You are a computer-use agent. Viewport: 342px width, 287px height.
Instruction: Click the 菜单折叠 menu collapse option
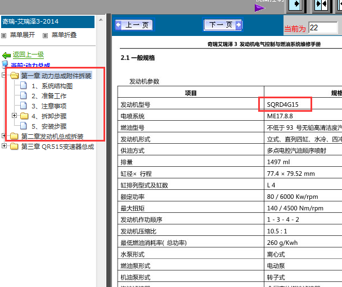(x=64, y=35)
